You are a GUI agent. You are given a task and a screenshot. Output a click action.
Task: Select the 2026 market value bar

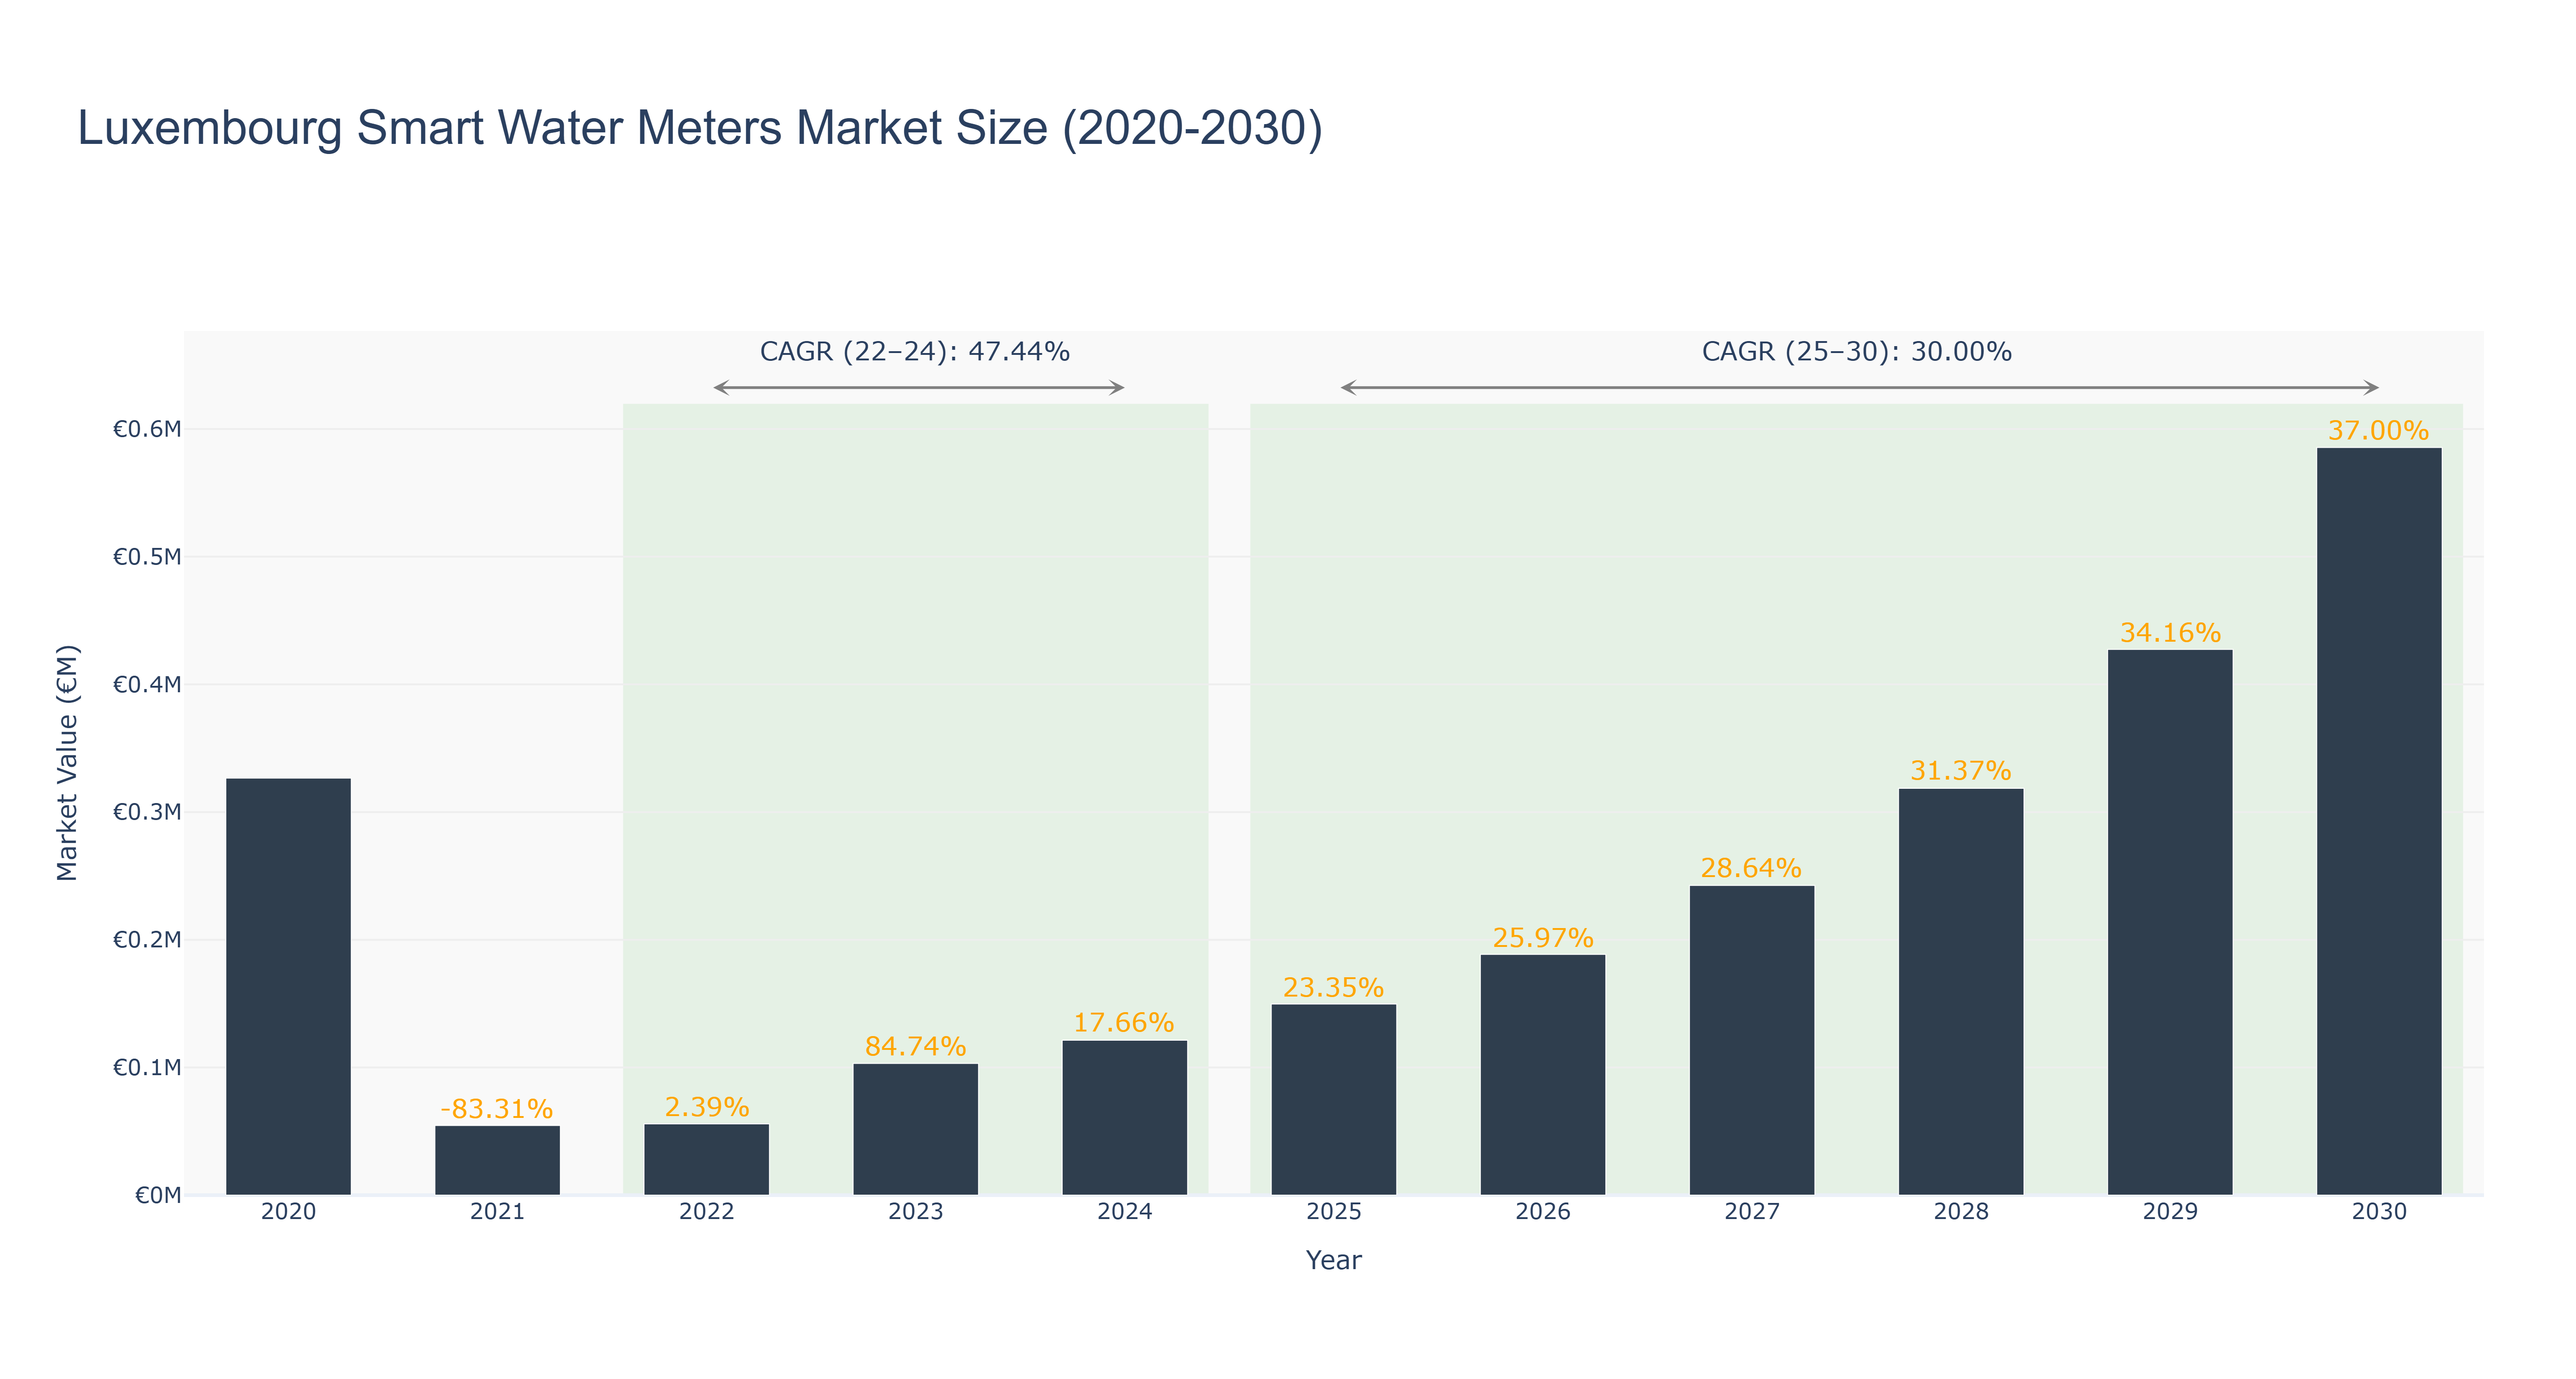pos(1542,1074)
